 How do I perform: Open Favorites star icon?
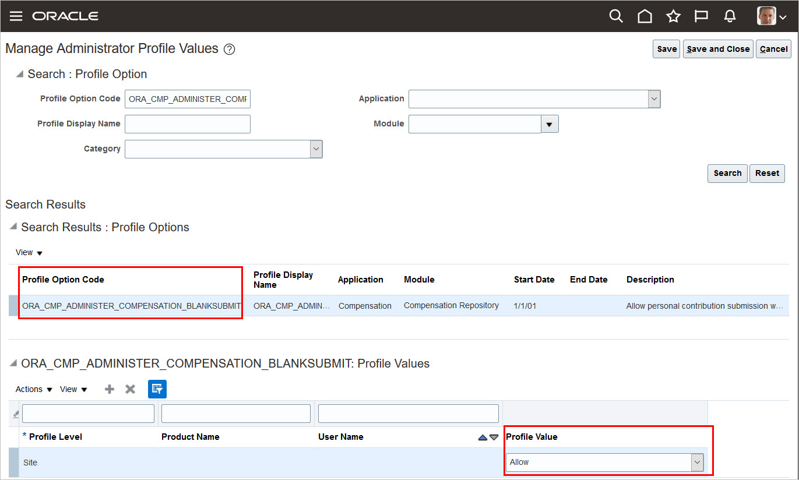tap(673, 16)
